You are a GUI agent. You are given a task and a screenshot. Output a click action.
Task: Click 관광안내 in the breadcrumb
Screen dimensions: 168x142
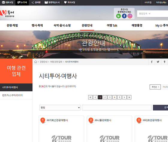(43, 62)
